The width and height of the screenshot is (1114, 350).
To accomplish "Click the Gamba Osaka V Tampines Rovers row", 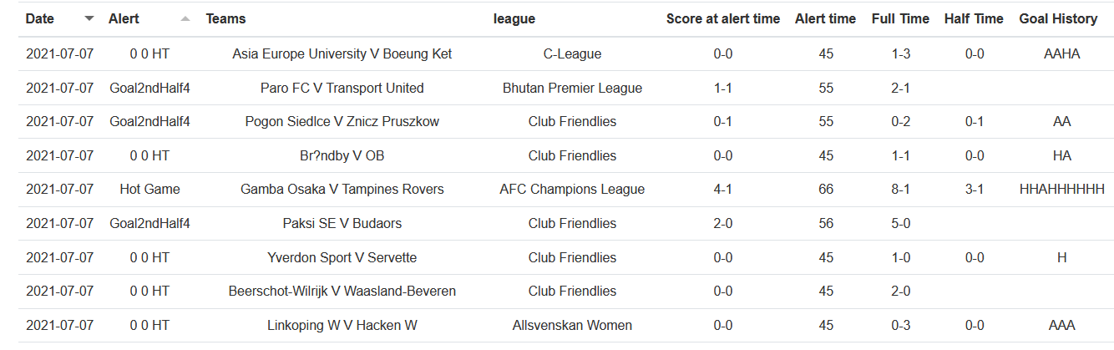I will (342, 190).
